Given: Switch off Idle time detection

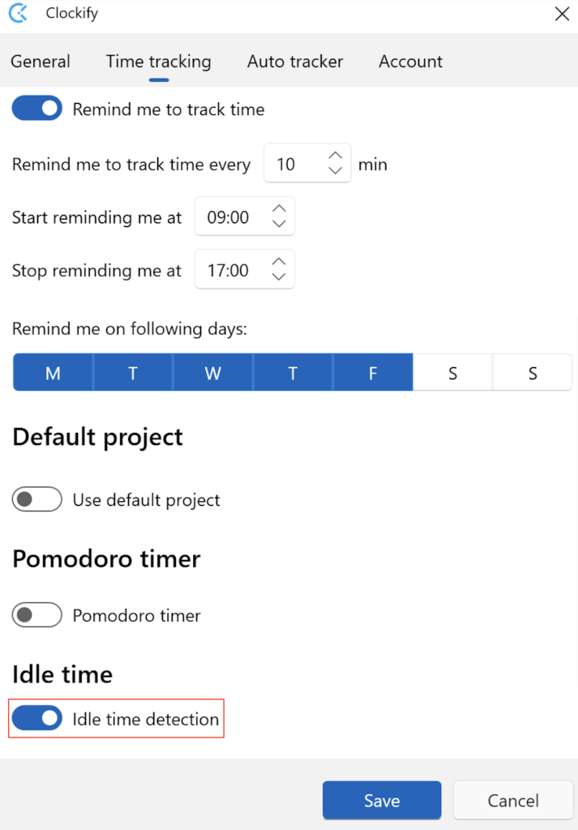Looking at the screenshot, I should [37, 718].
